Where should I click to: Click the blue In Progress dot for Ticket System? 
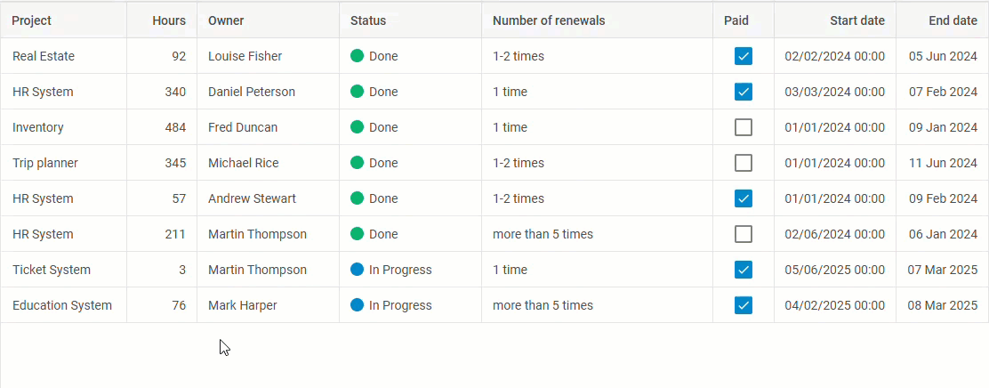[358, 270]
